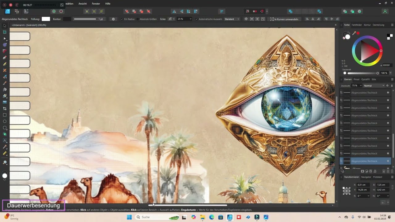Screen dimensions: 395x222
Task: Click In Kurven umwandeln button
Action: tap(284, 19)
